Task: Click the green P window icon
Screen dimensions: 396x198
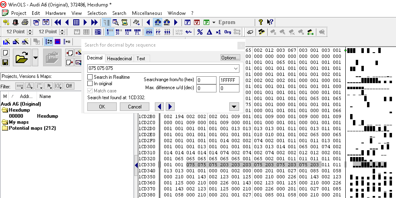Action: tap(206, 22)
